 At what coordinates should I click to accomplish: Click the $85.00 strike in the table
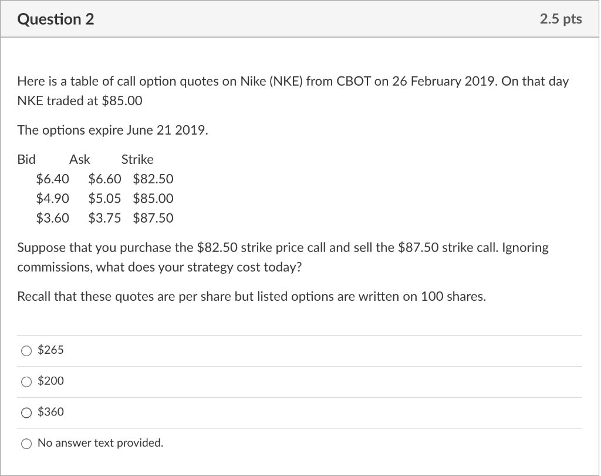[153, 199]
